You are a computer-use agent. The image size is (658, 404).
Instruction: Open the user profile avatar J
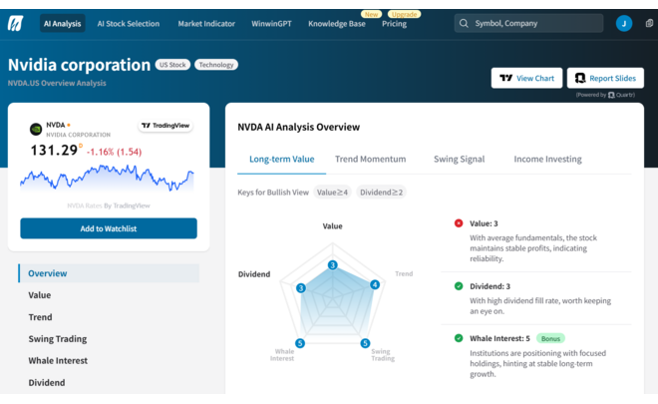[x=624, y=23]
